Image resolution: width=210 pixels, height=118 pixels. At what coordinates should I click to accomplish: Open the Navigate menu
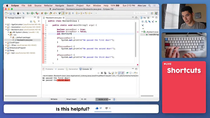[60, 6]
